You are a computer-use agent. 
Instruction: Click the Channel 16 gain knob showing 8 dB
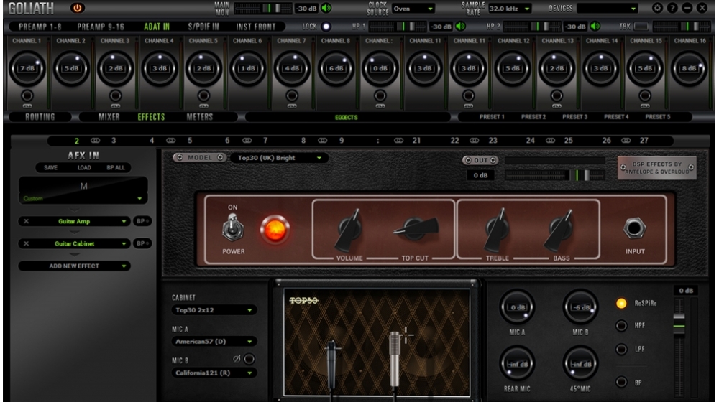pos(689,68)
